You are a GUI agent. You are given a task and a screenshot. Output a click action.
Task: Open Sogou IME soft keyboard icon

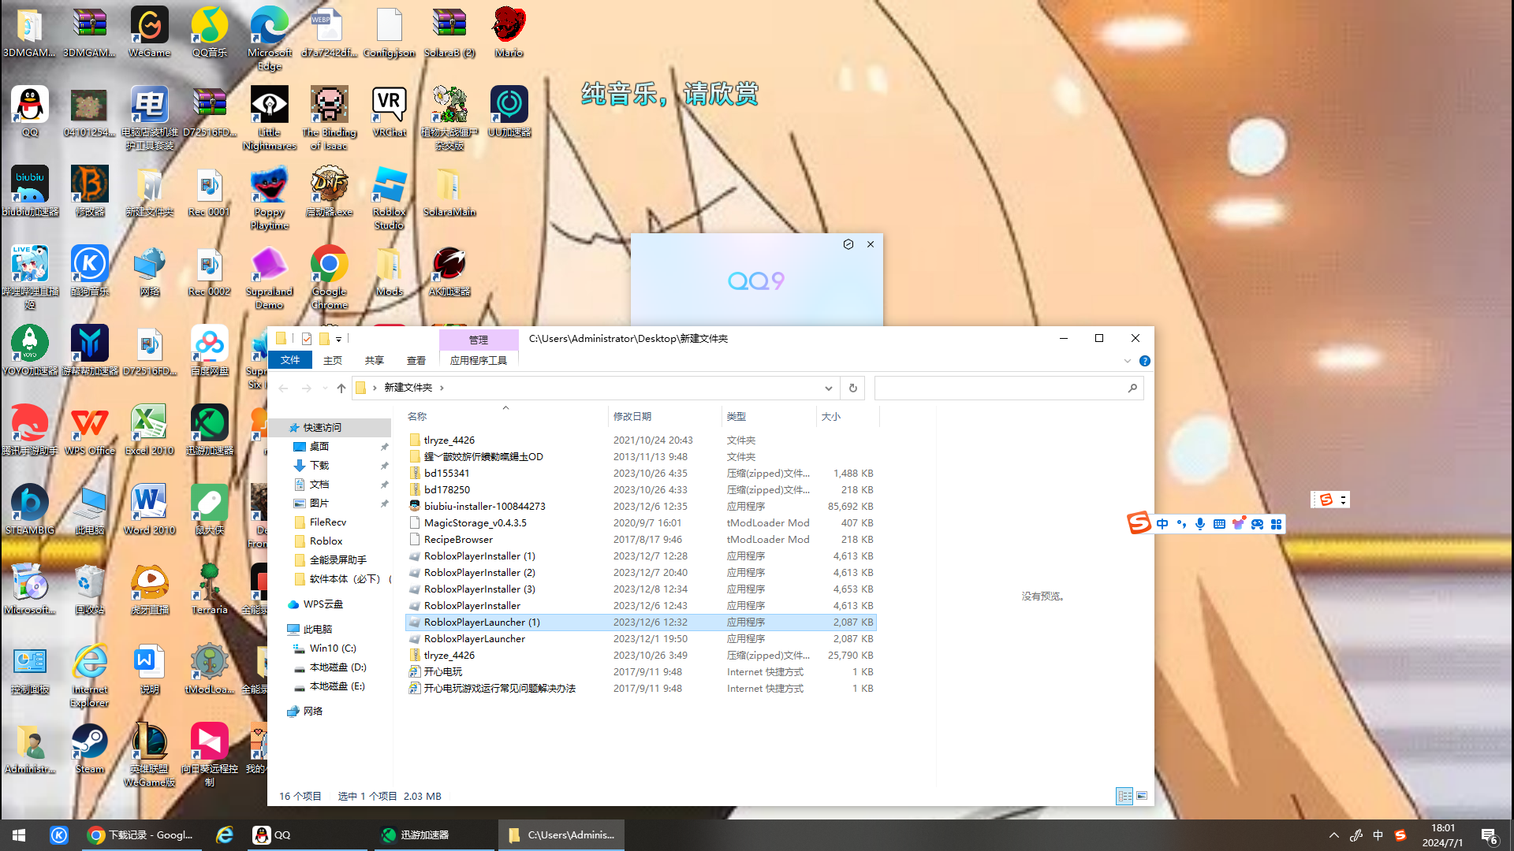[x=1219, y=524]
